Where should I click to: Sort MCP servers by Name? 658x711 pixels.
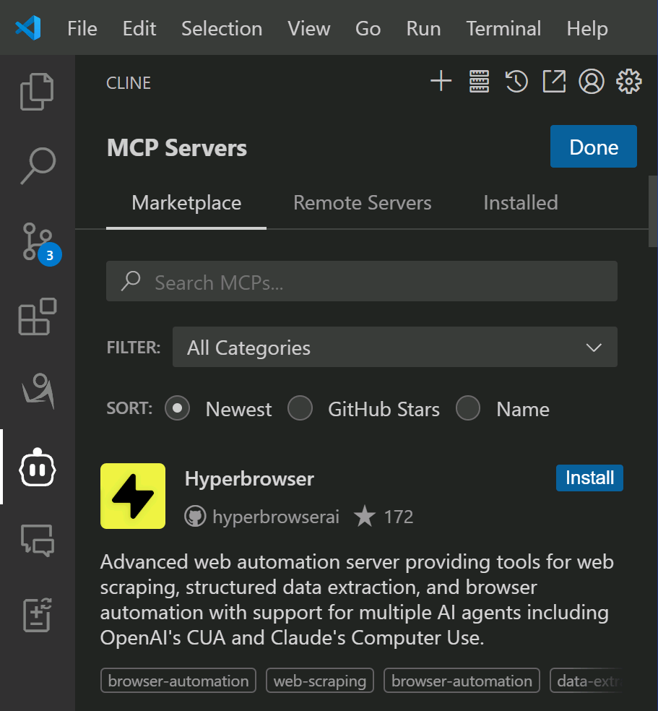(x=468, y=409)
